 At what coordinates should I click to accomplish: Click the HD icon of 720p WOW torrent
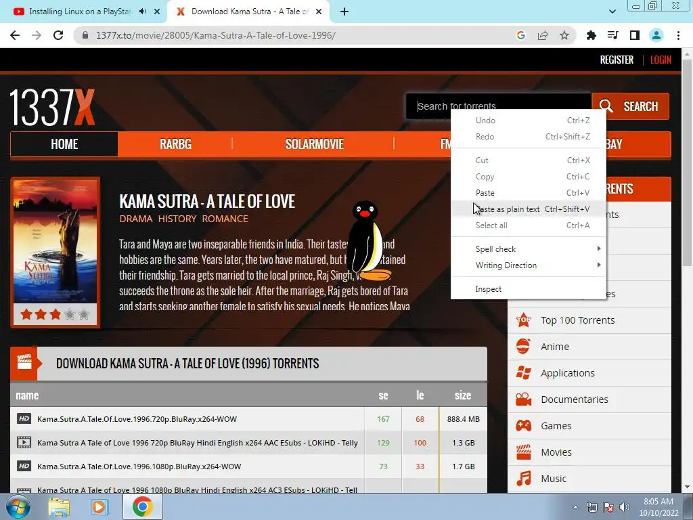24,418
